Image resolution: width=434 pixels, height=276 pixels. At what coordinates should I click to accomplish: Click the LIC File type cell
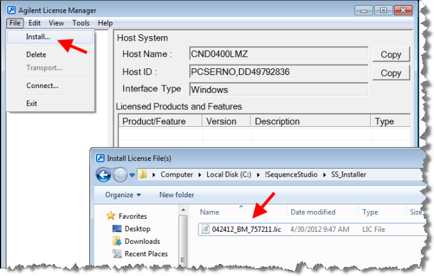374,229
